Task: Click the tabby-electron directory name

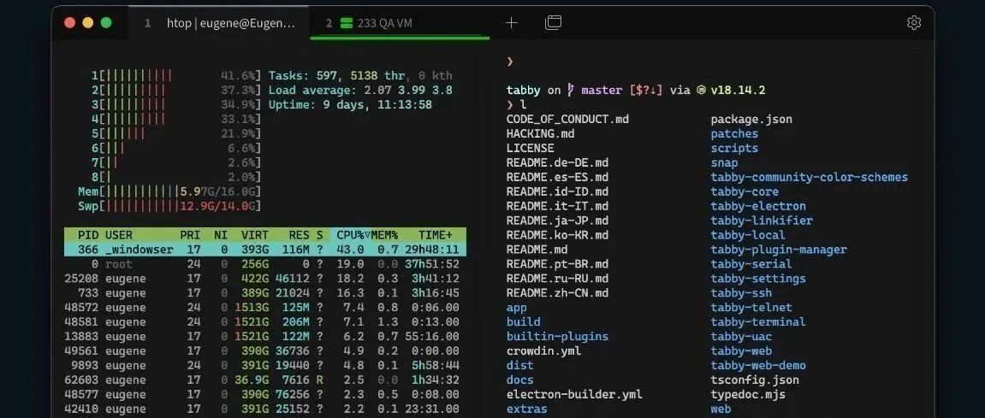Action: (x=758, y=206)
